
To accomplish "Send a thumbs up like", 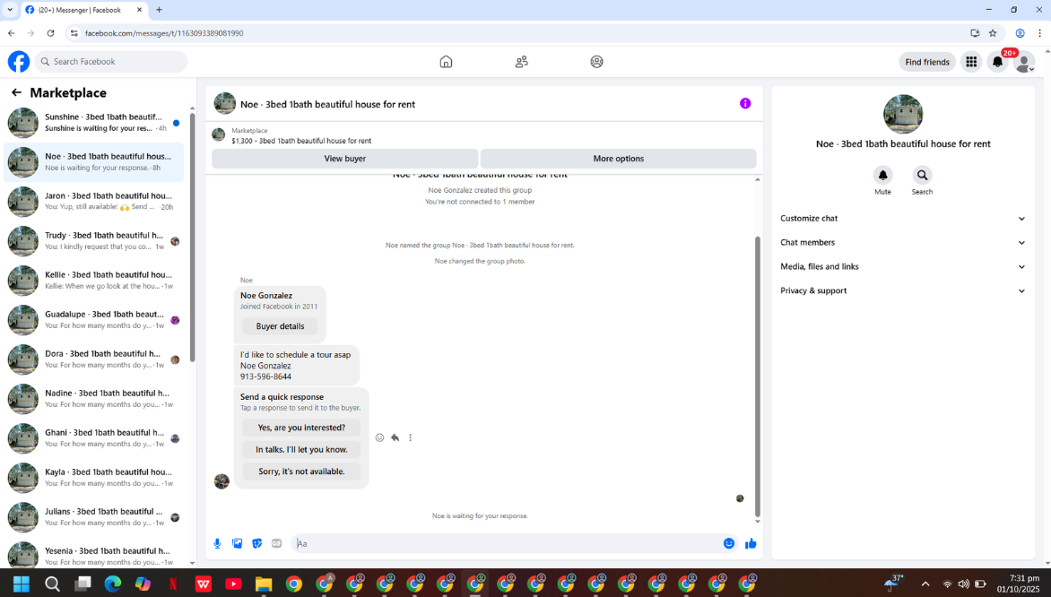I will click(x=751, y=543).
